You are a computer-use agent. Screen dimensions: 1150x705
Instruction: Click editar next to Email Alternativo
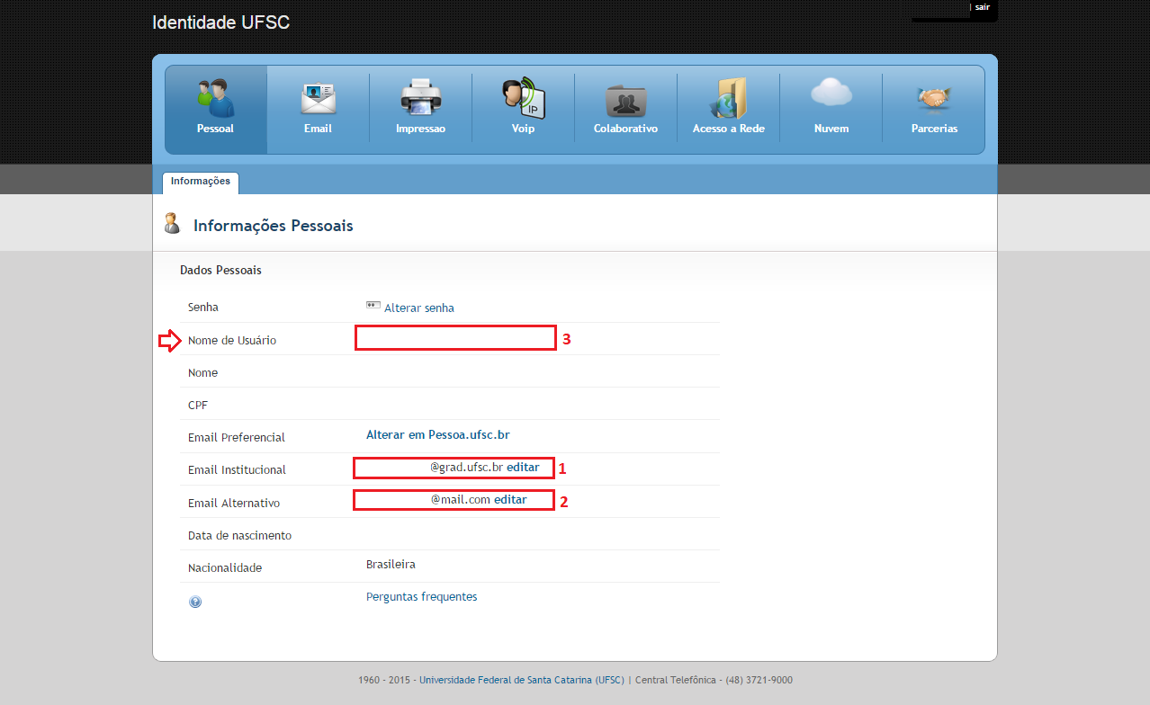tap(510, 499)
